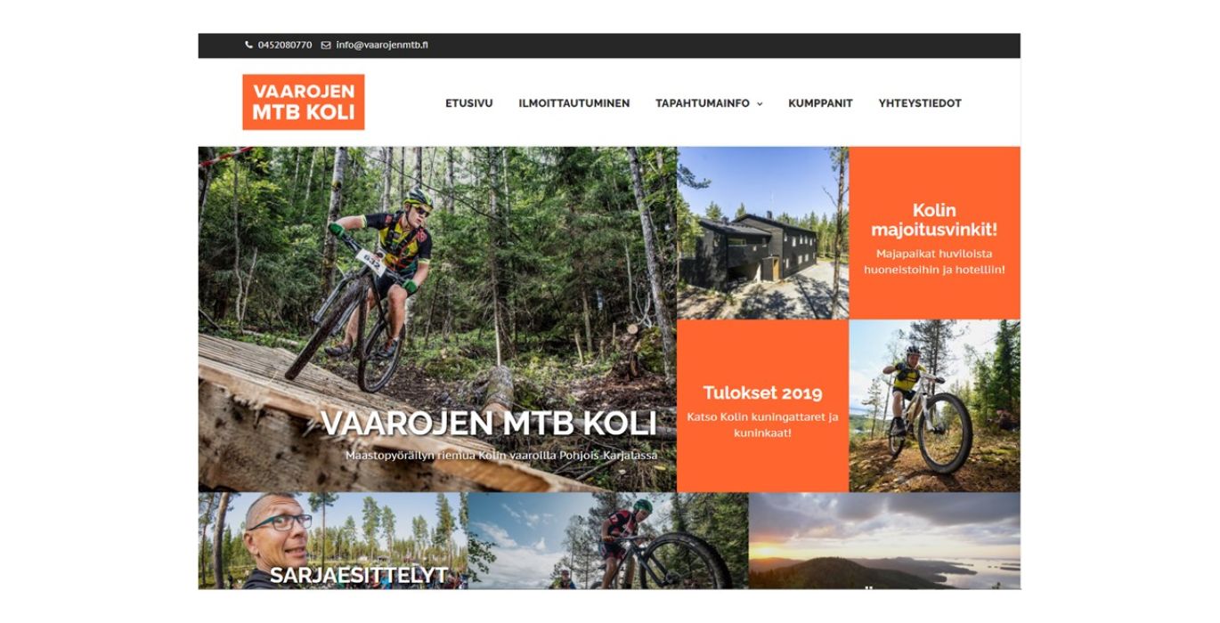1220x623 pixels.
Task: Expand the Tapahtumainfo dropdown chevron
Action: (x=760, y=104)
